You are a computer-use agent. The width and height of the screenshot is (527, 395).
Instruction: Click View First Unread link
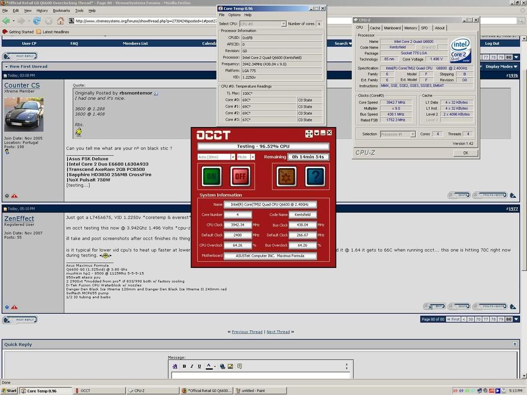coord(29,66)
